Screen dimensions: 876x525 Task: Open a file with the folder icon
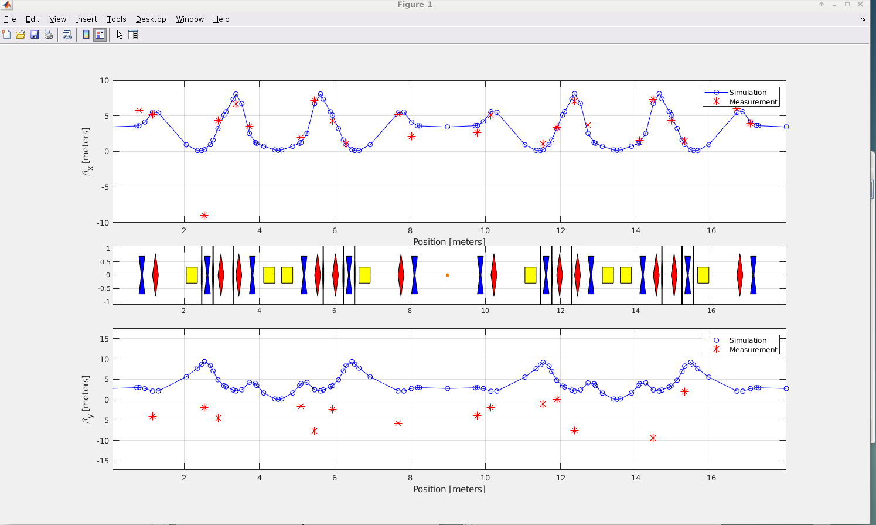pyautogui.click(x=21, y=35)
